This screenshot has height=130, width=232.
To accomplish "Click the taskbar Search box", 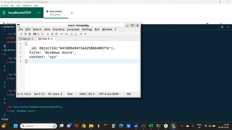I will coord(38,126).
